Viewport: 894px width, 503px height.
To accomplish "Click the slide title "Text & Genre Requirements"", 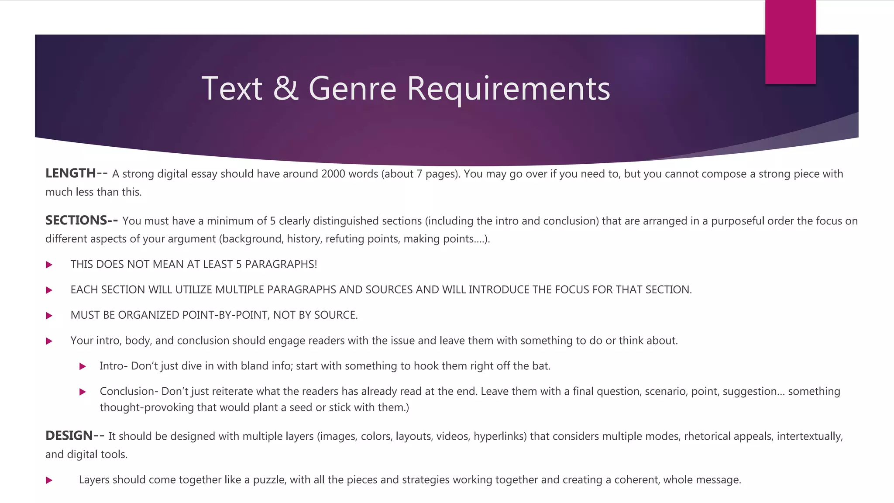I will 406,89.
